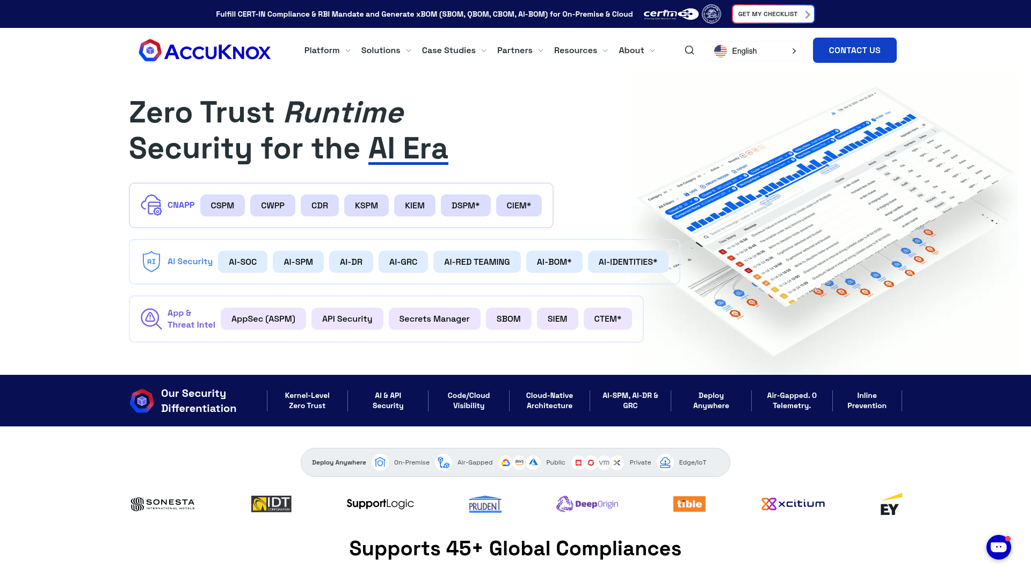Select the CDR chip
1031x580 pixels.
click(x=320, y=206)
